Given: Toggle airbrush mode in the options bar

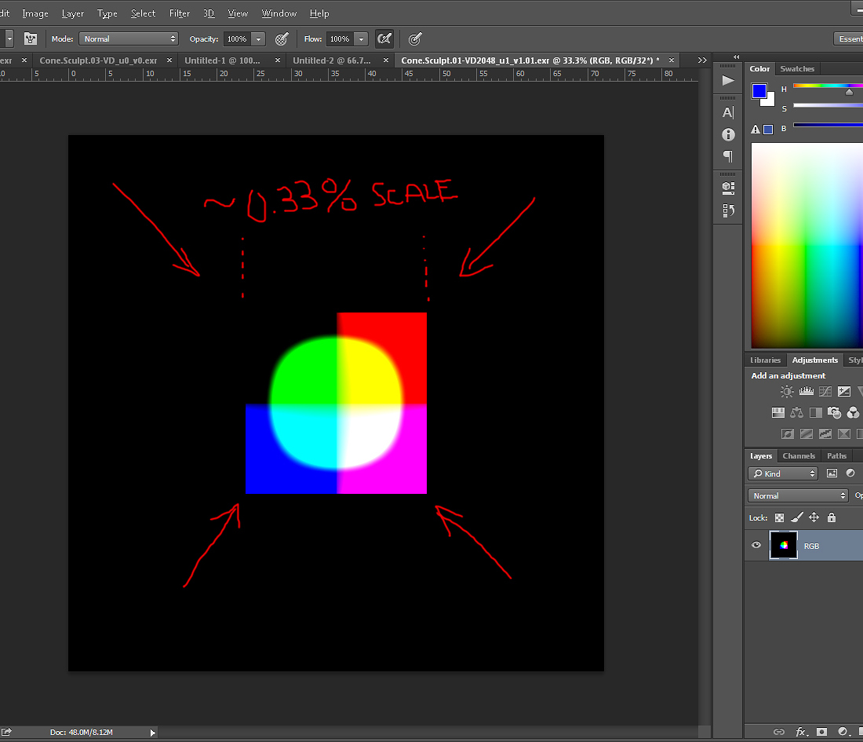Looking at the screenshot, I should [x=384, y=38].
